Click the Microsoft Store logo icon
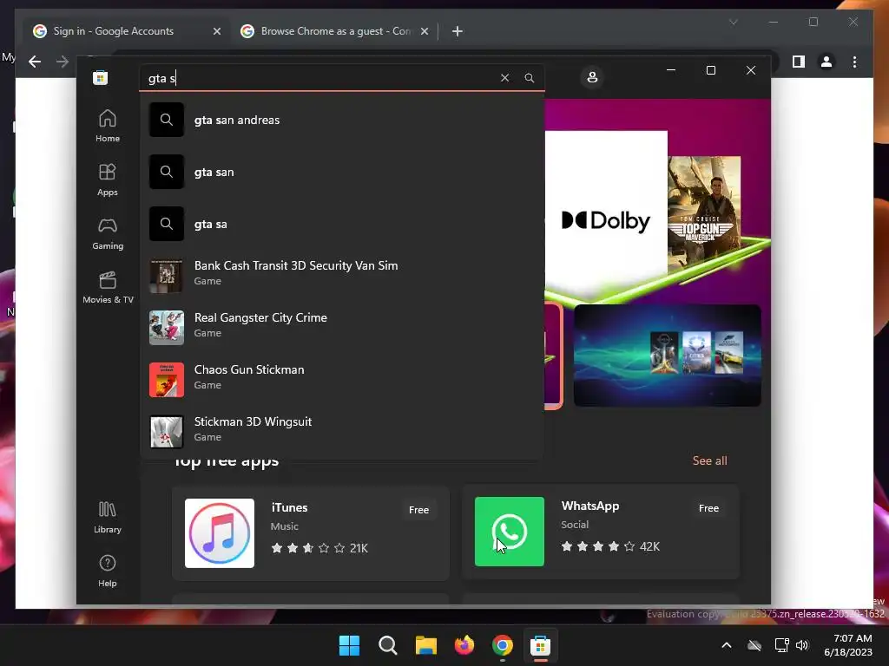The width and height of the screenshot is (889, 666). point(101,77)
